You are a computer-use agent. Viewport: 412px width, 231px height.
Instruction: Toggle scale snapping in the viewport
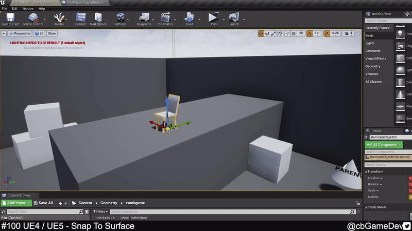point(327,33)
